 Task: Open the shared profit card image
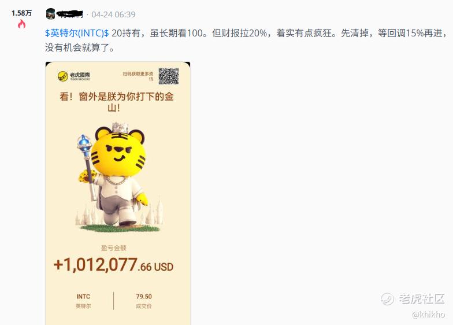[x=118, y=193]
